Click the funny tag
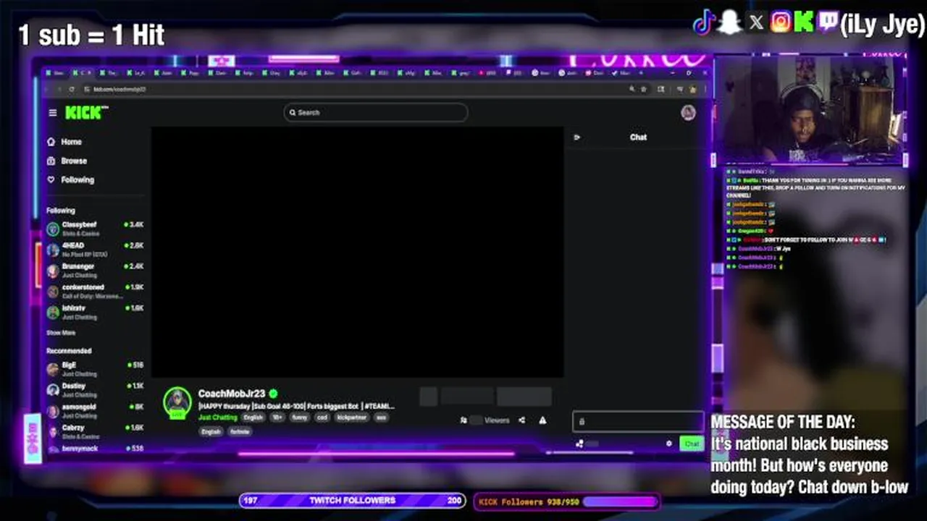Viewport: 927px width, 521px height. click(299, 418)
